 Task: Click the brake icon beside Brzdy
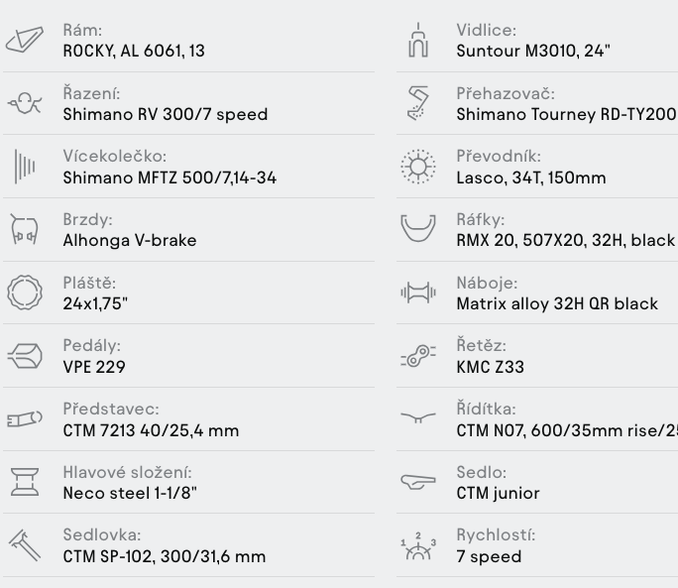pyautogui.click(x=25, y=229)
